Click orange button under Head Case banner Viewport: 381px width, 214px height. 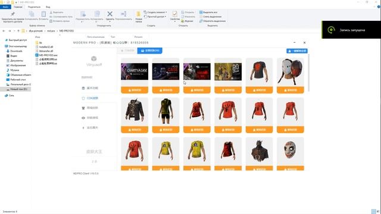(165, 90)
